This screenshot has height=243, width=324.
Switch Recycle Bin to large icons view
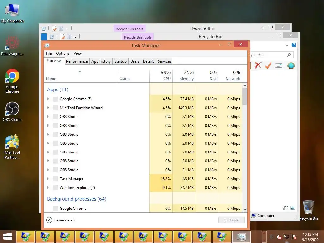pos(293,208)
